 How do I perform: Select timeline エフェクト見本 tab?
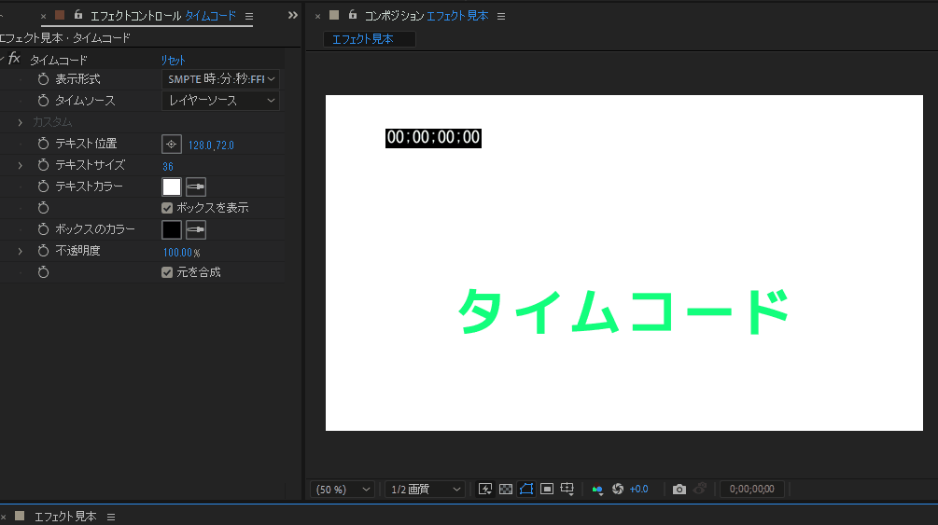click(65, 517)
